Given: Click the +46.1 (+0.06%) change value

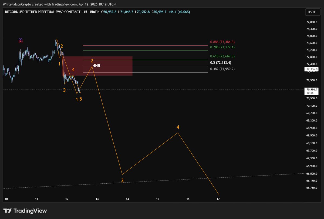Looking at the screenshot, I should (x=179, y=12).
